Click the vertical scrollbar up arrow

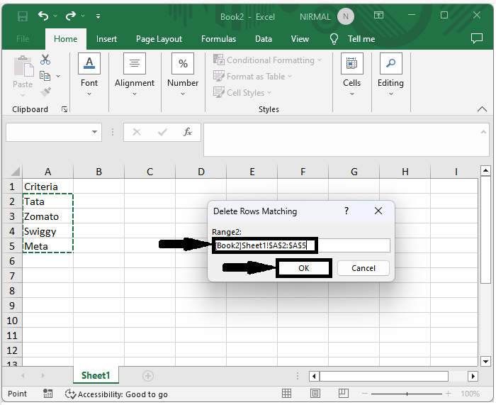485,171
